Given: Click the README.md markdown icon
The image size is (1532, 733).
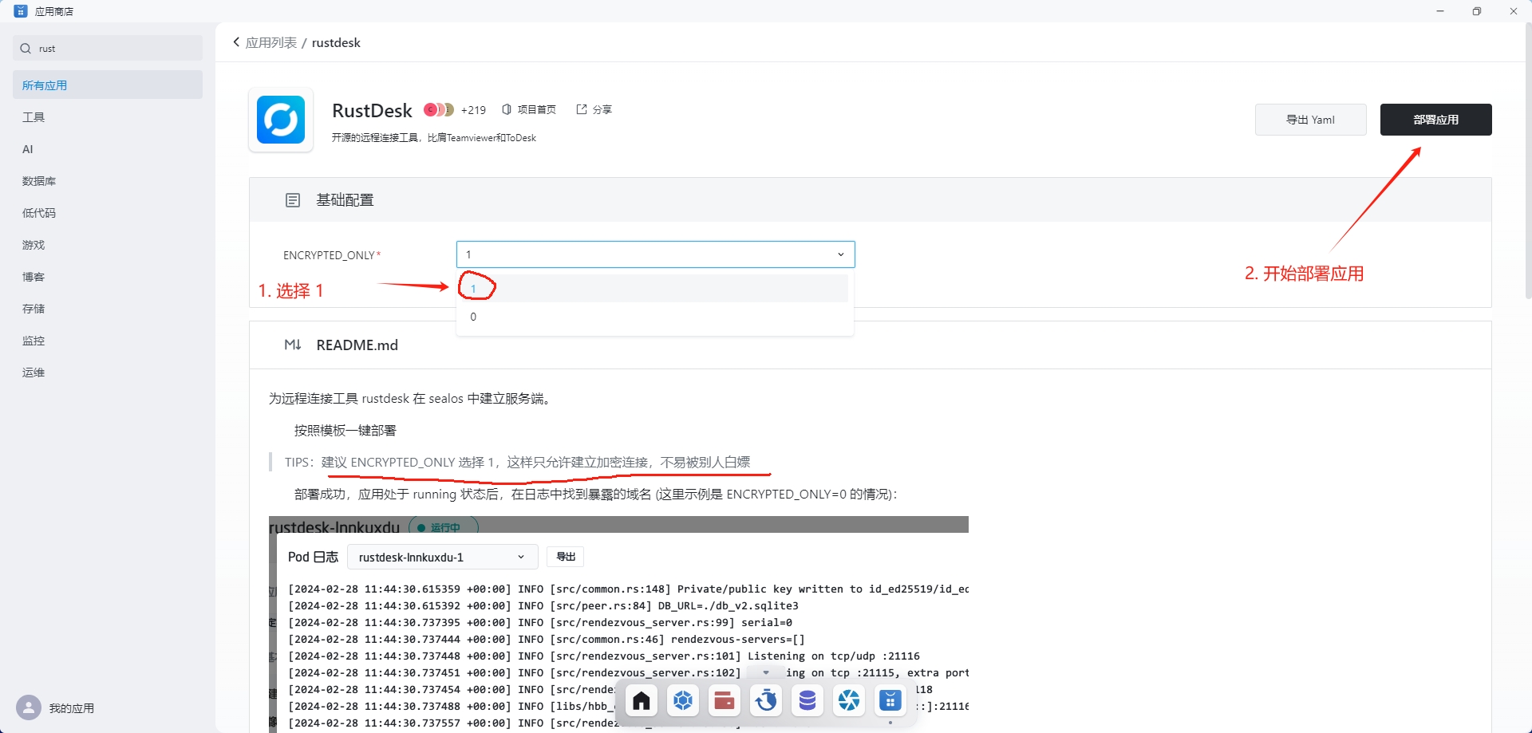Looking at the screenshot, I should 293,345.
